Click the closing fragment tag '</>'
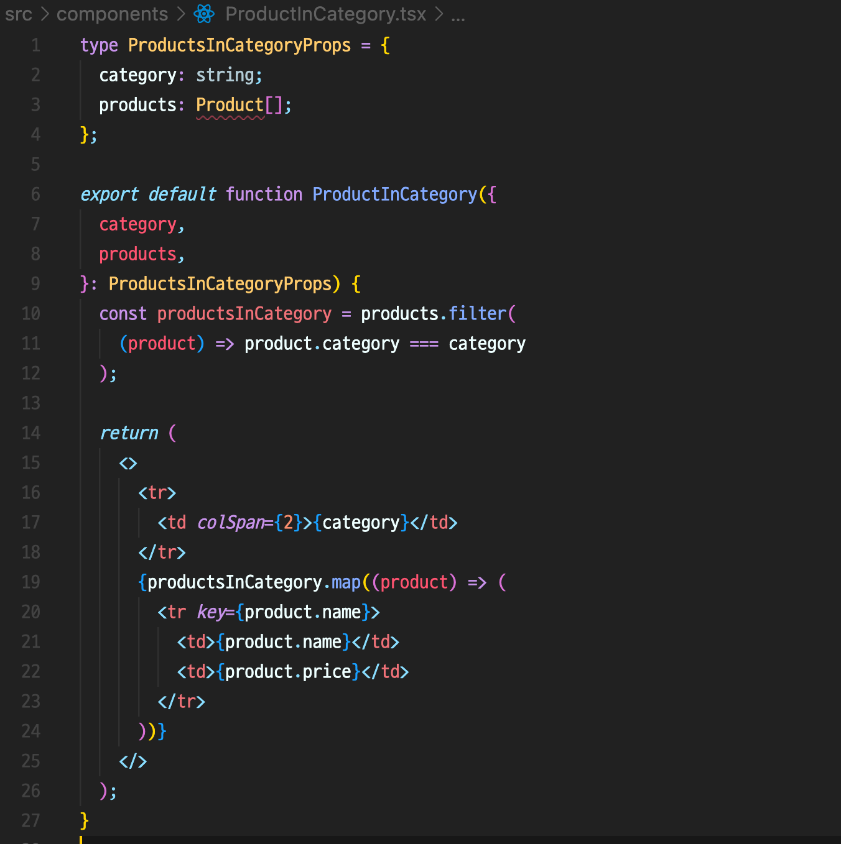Image resolution: width=841 pixels, height=844 pixels. point(133,761)
